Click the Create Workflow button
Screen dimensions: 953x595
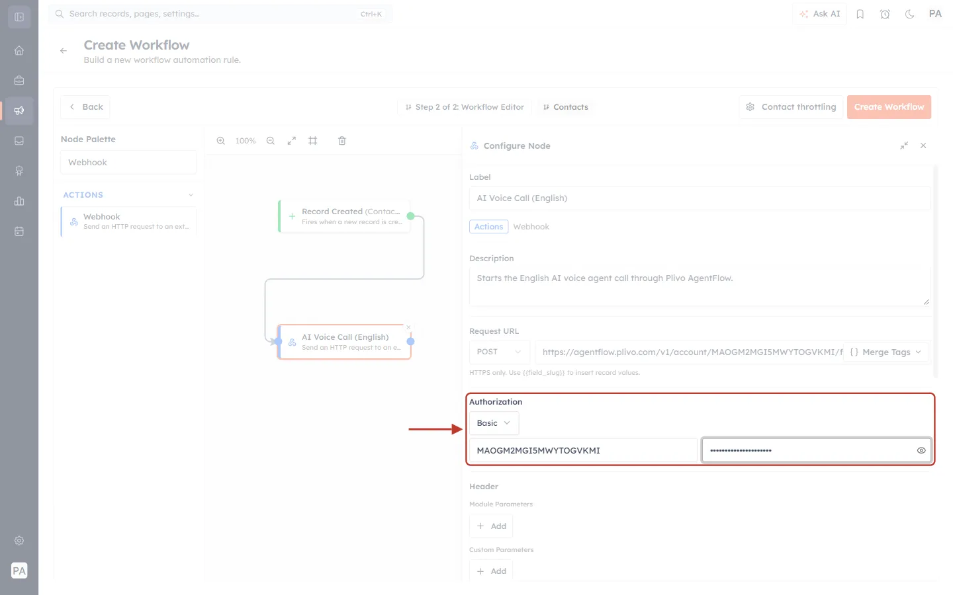(889, 107)
